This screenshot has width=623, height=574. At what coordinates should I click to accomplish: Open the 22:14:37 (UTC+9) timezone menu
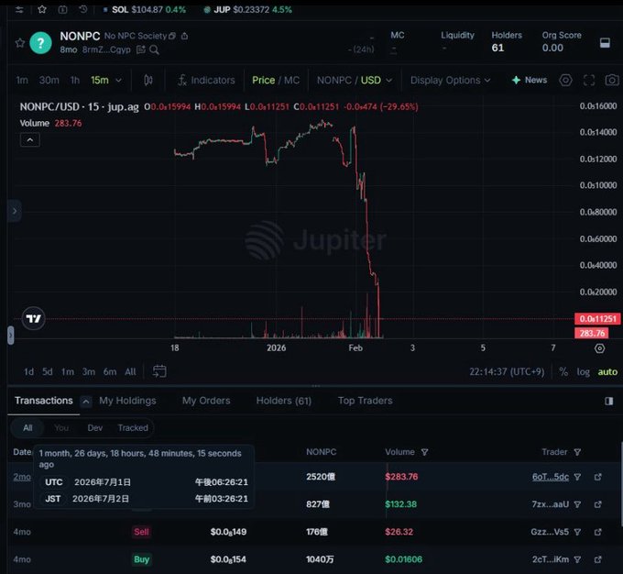tap(507, 372)
